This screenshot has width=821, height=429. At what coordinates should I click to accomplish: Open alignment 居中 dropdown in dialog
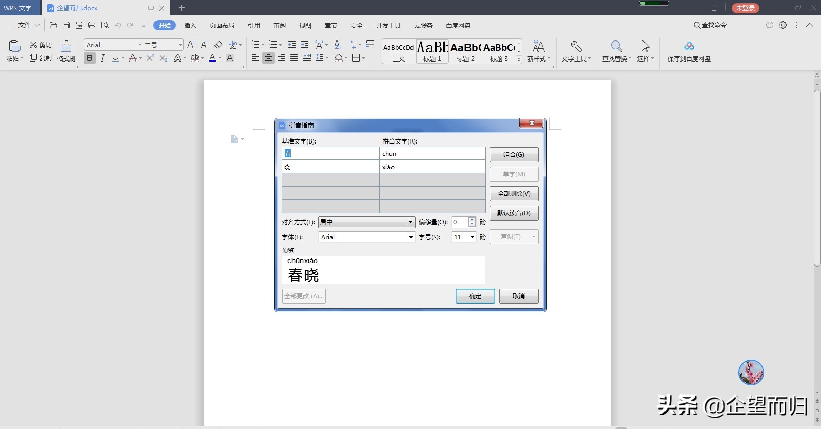point(411,222)
